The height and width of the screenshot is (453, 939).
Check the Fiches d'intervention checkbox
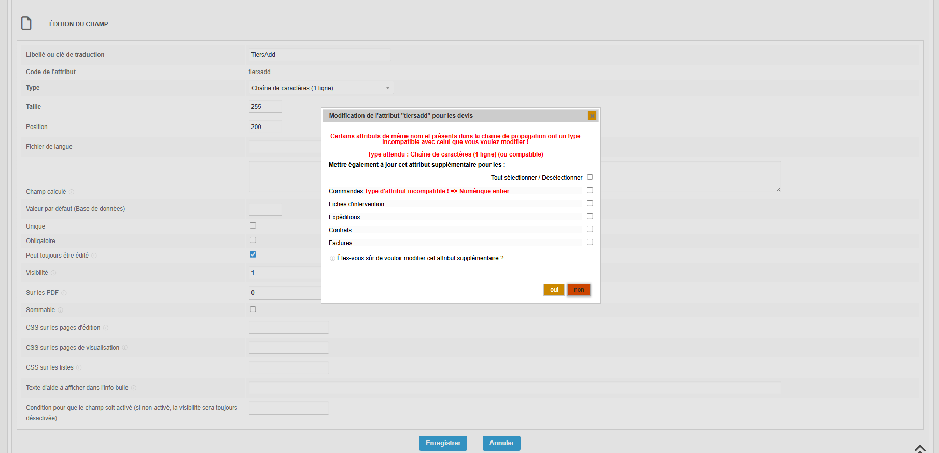590,203
